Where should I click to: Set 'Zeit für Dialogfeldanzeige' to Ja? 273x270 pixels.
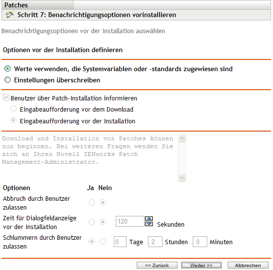tap(92, 222)
